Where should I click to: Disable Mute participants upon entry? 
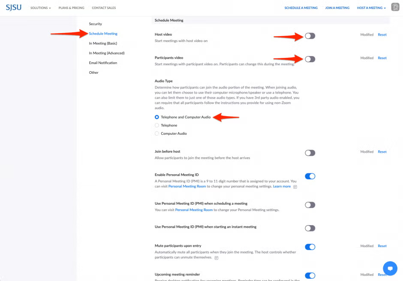pyautogui.click(x=310, y=247)
